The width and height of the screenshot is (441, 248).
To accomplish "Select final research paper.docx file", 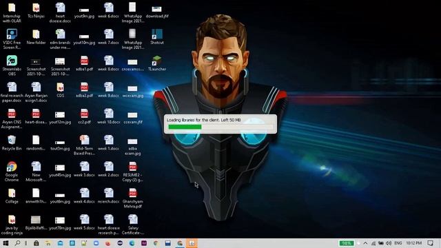I will tap(12, 92).
